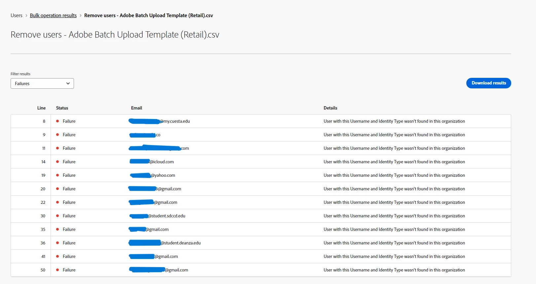The width and height of the screenshot is (536, 284).
Task: Click the Download results button
Action: click(x=489, y=83)
